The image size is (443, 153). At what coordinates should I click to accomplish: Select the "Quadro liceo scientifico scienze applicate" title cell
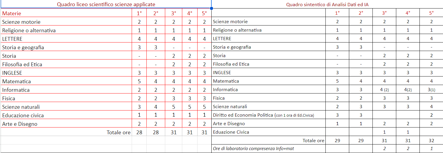tap(106, 4)
